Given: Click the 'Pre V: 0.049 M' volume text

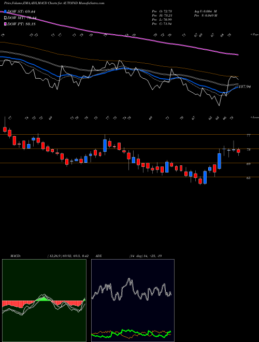Looking at the screenshot, I should pyautogui.click(x=205, y=16).
